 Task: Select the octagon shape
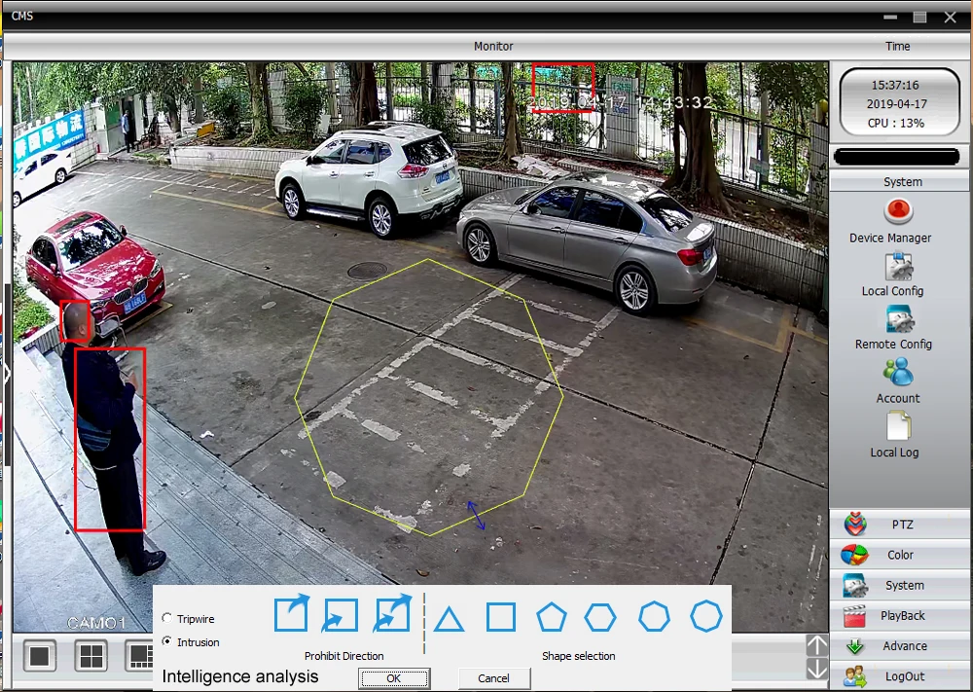[x=706, y=616]
